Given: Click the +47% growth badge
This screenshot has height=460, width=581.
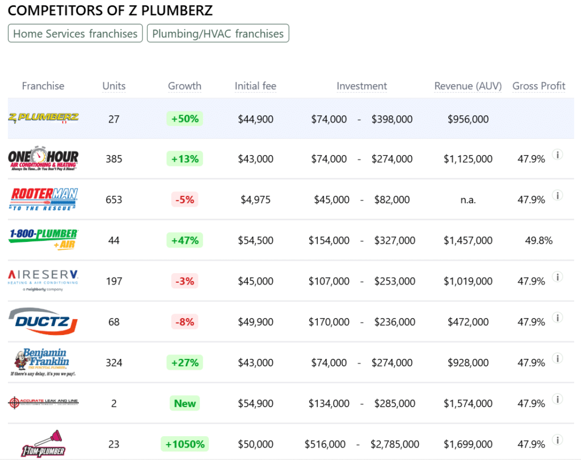Looking at the screenshot, I should click(x=184, y=240).
